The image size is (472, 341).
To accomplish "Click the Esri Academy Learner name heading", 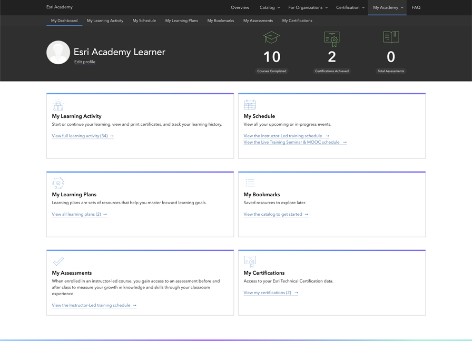I will (120, 52).
